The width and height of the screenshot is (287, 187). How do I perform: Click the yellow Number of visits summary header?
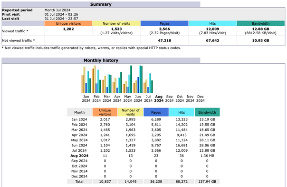(x=116, y=23)
